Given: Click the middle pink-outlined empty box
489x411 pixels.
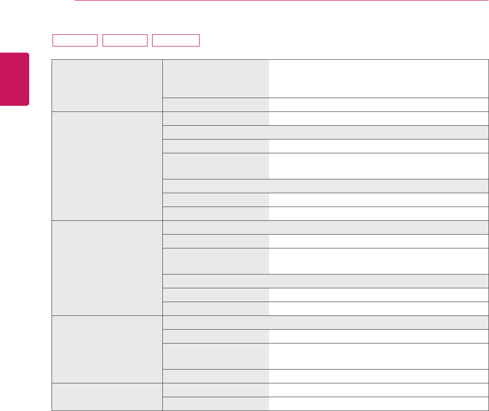Looking at the screenshot, I should [x=125, y=40].
